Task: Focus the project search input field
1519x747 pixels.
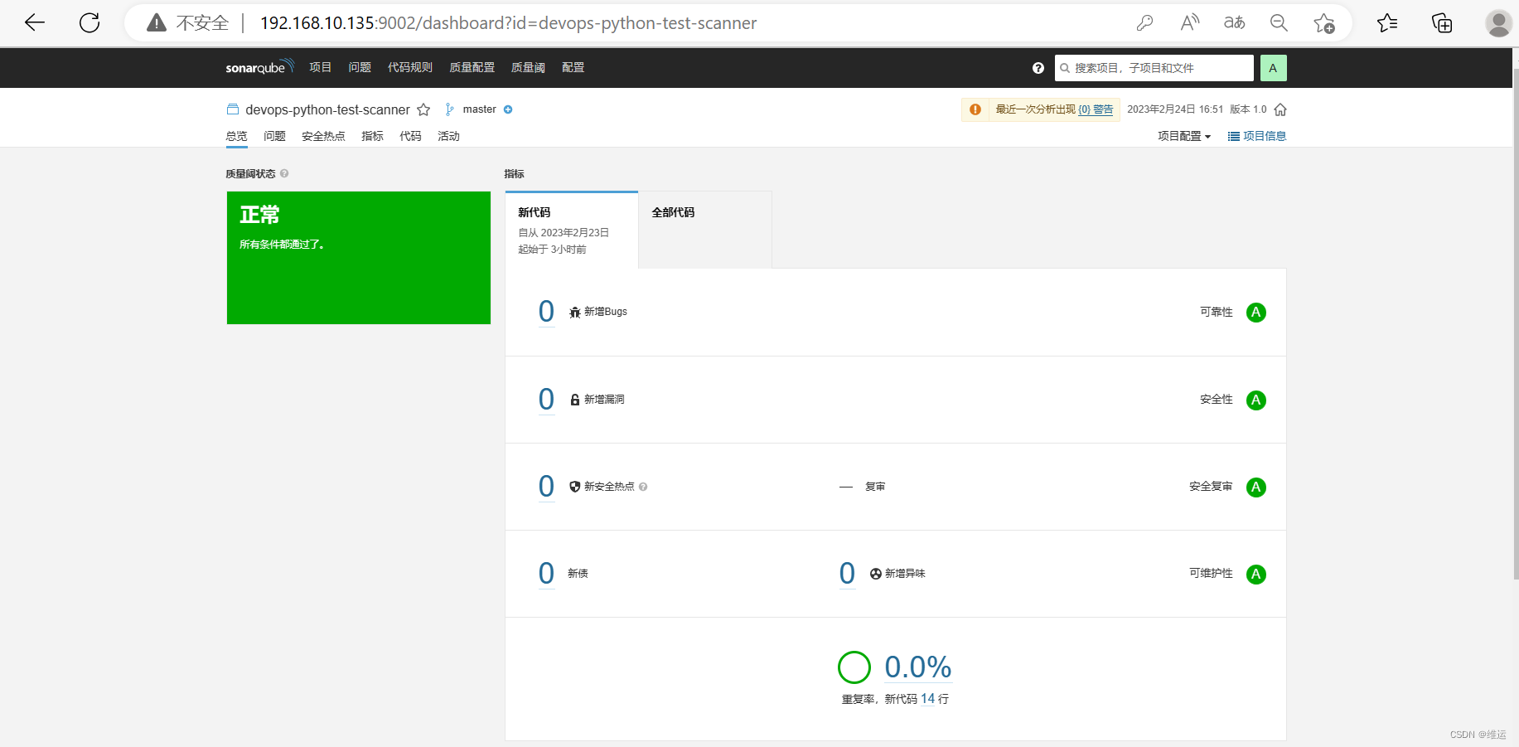Action: 1154,68
